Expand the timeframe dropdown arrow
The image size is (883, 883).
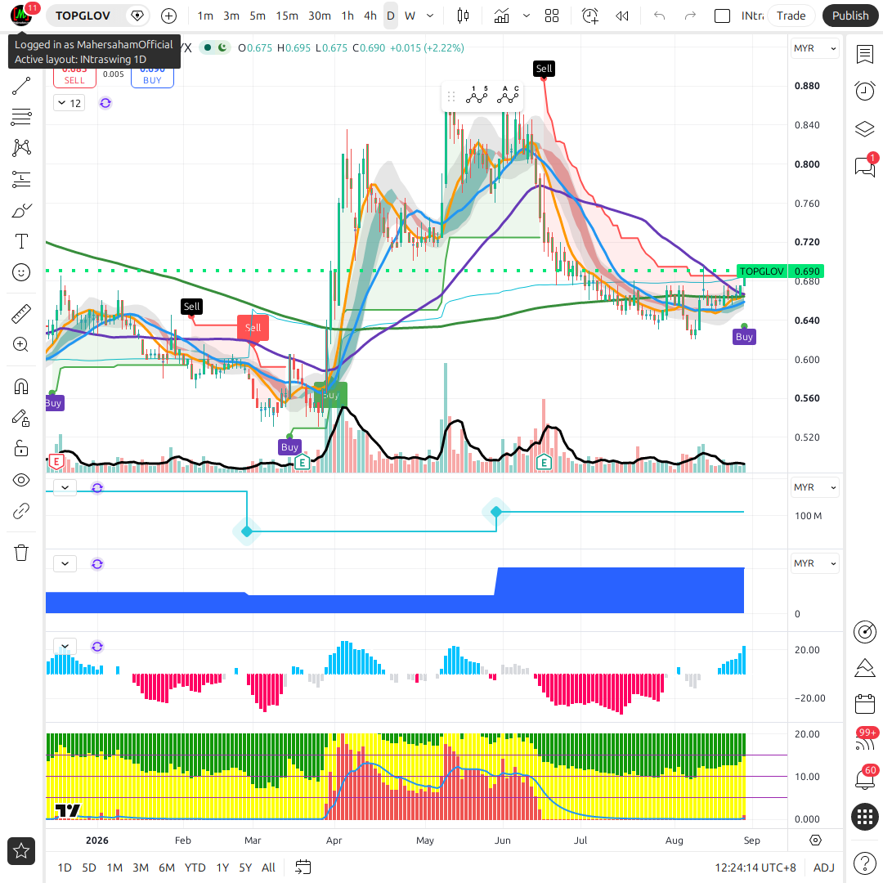point(430,16)
